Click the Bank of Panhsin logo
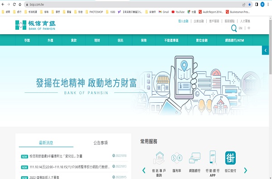The image size is (272, 179). pos(35,25)
